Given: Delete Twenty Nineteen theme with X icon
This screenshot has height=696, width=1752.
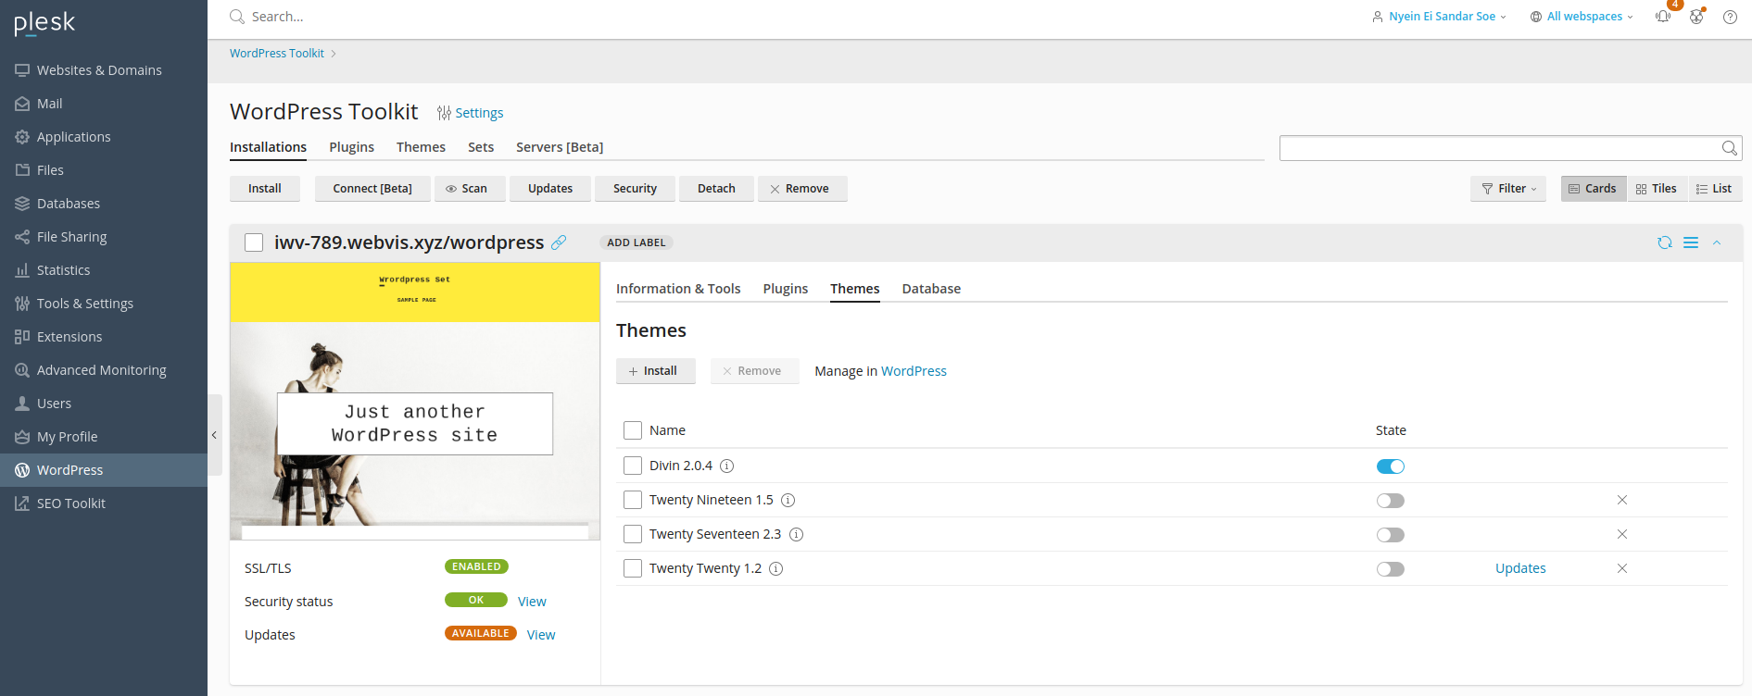Looking at the screenshot, I should coord(1622,500).
